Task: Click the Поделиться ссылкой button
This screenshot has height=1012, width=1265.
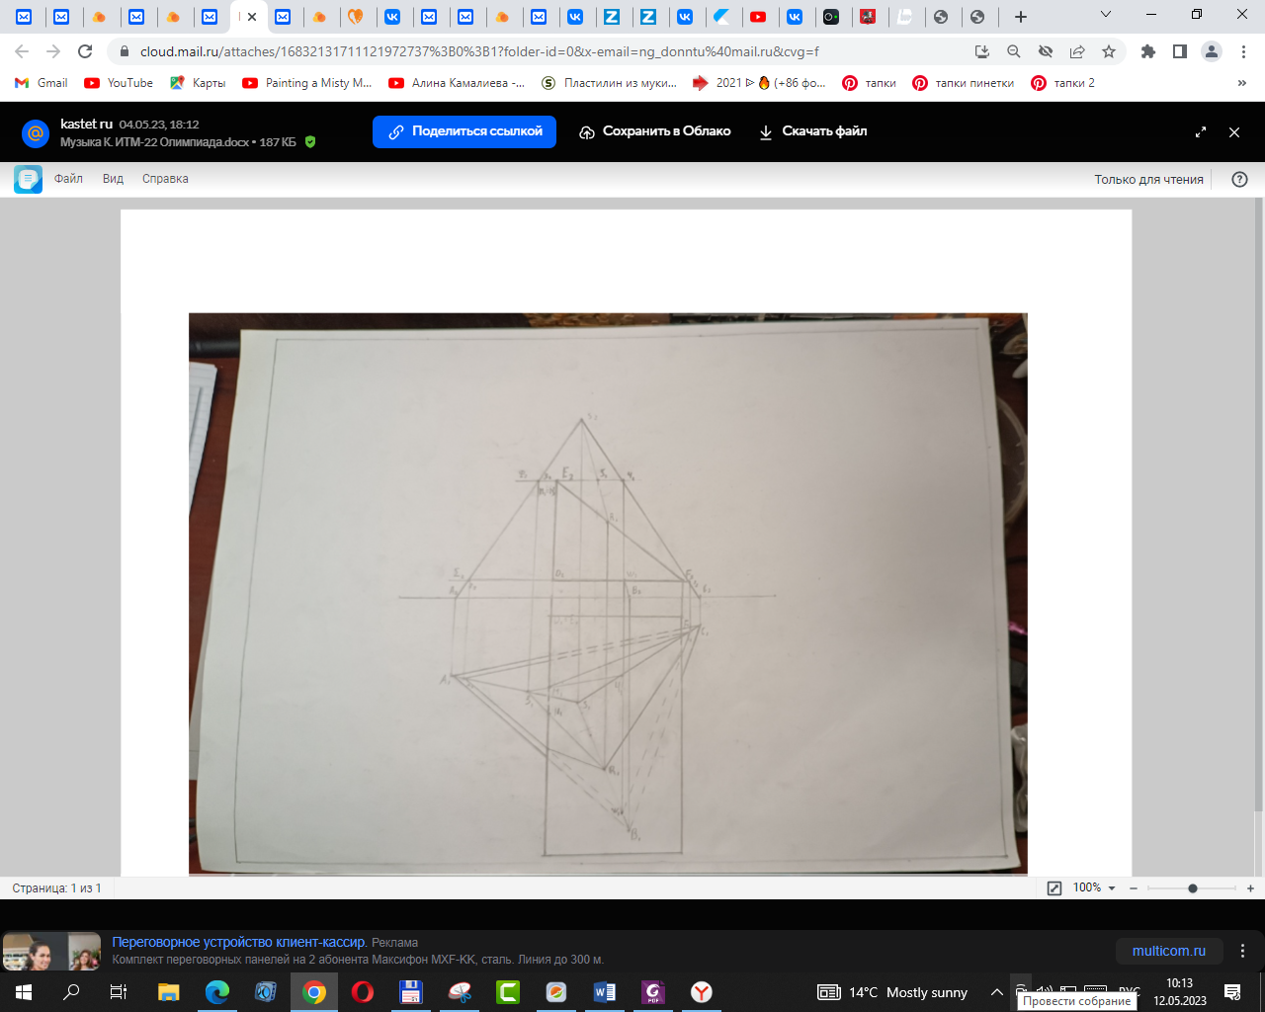Action: click(464, 131)
